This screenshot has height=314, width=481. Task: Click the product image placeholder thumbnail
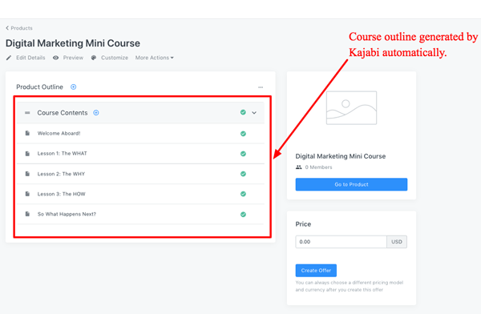point(351,107)
